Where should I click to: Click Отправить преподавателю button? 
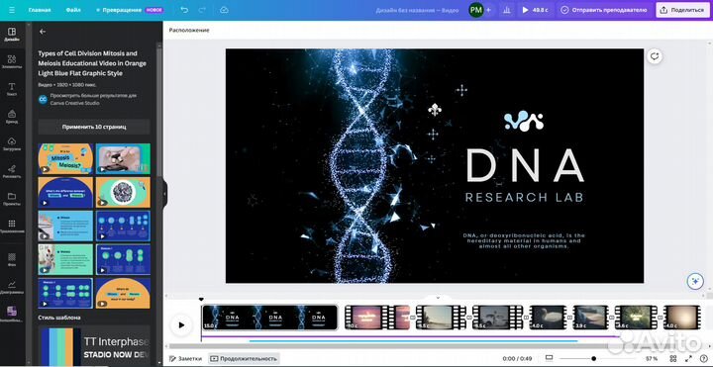(604, 10)
